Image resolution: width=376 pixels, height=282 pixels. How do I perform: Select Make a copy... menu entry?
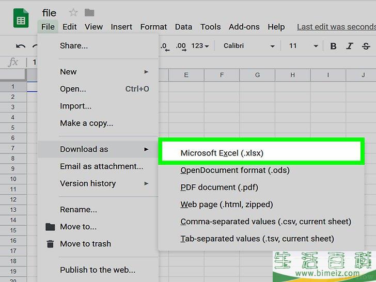coord(98,123)
